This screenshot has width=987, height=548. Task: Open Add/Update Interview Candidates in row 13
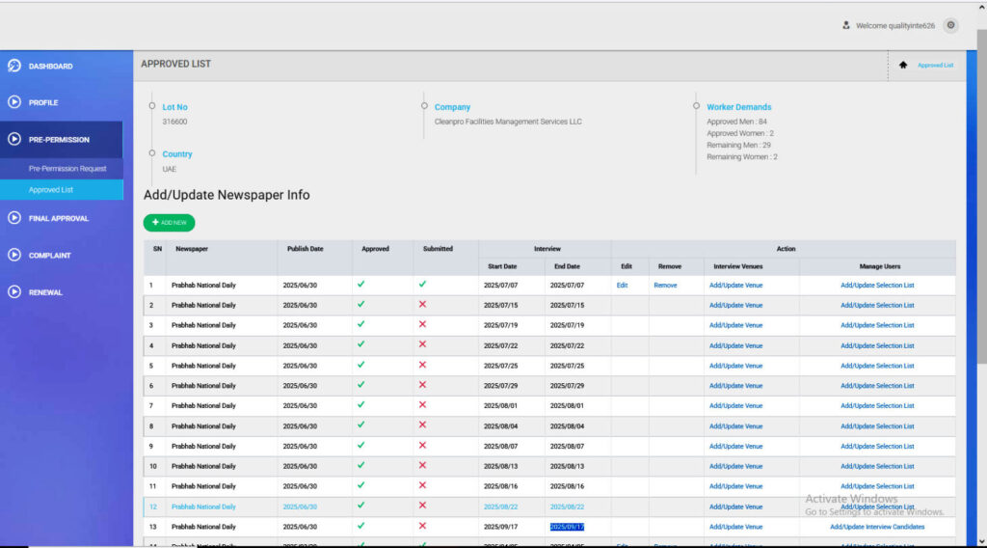tap(877, 527)
